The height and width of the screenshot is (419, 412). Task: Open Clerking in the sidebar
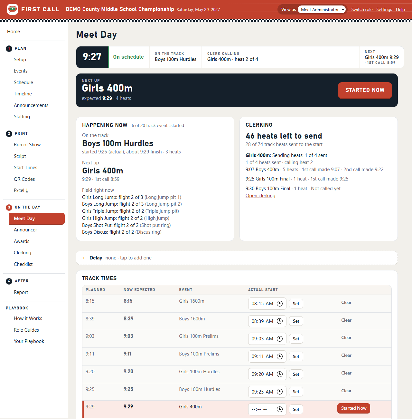tap(23, 253)
